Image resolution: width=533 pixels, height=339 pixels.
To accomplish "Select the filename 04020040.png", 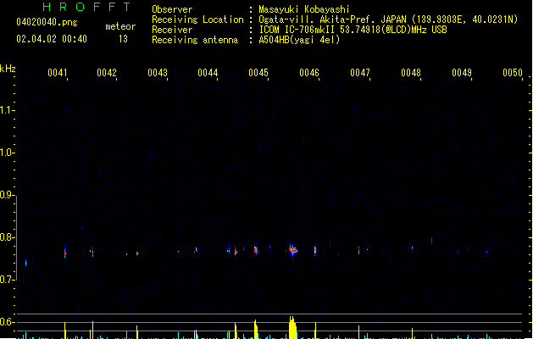I will click(47, 22).
